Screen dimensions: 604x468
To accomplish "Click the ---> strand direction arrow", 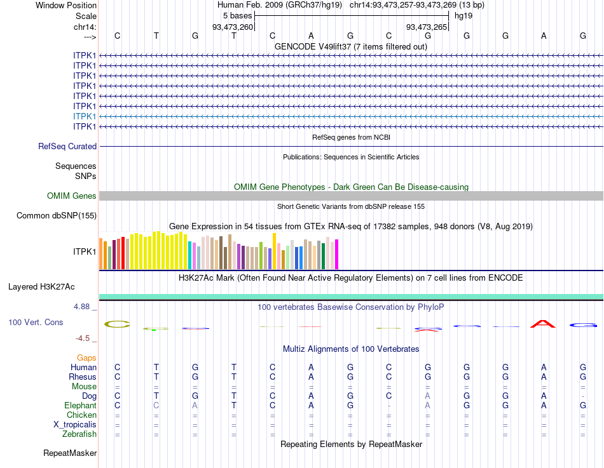I will (x=90, y=37).
